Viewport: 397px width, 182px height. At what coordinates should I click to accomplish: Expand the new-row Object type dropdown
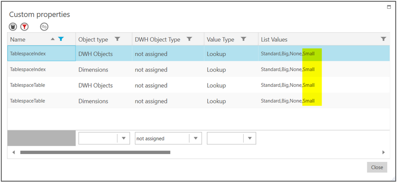pos(123,138)
